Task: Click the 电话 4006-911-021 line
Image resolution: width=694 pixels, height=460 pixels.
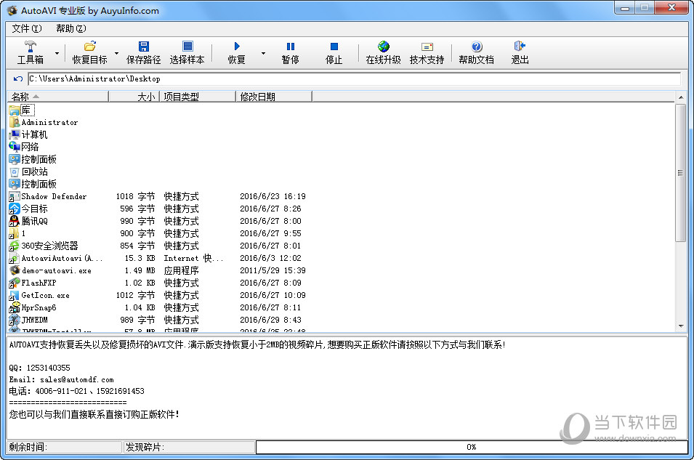Action: click(x=76, y=392)
